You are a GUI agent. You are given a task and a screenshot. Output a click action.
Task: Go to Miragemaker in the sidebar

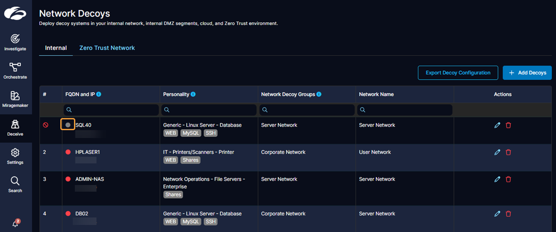15,99
